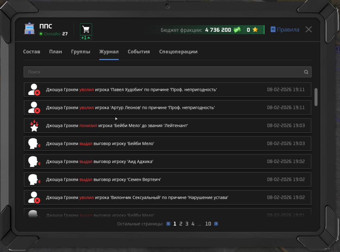The image size is (340, 252).
Task: Click the demotion star icon for Бейби Мело
Action: 34,126
